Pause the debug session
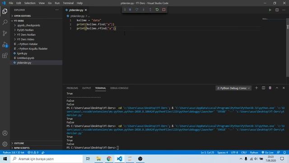 pos(130,10)
